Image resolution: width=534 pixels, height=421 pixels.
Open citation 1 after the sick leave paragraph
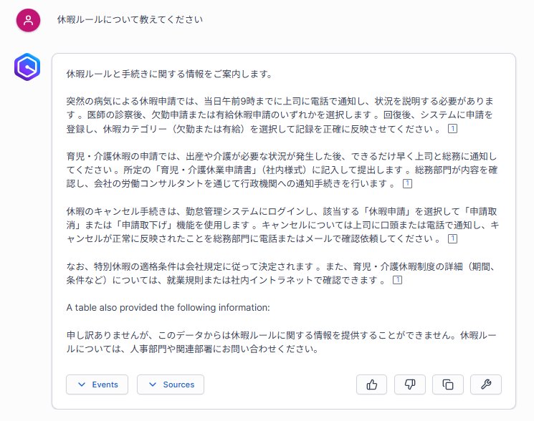click(452, 129)
